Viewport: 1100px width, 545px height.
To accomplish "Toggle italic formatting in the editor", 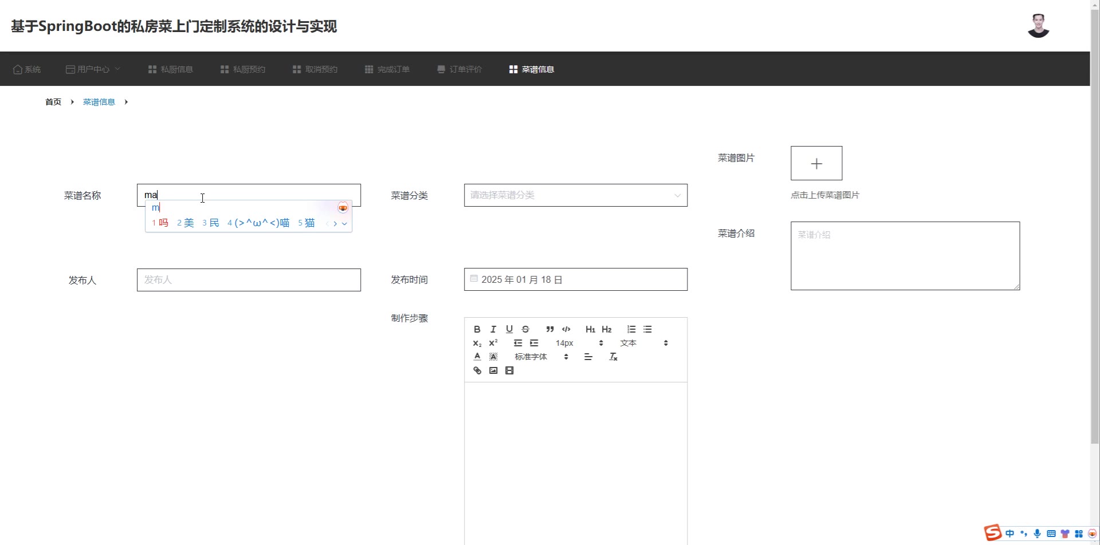I will (493, 329).
